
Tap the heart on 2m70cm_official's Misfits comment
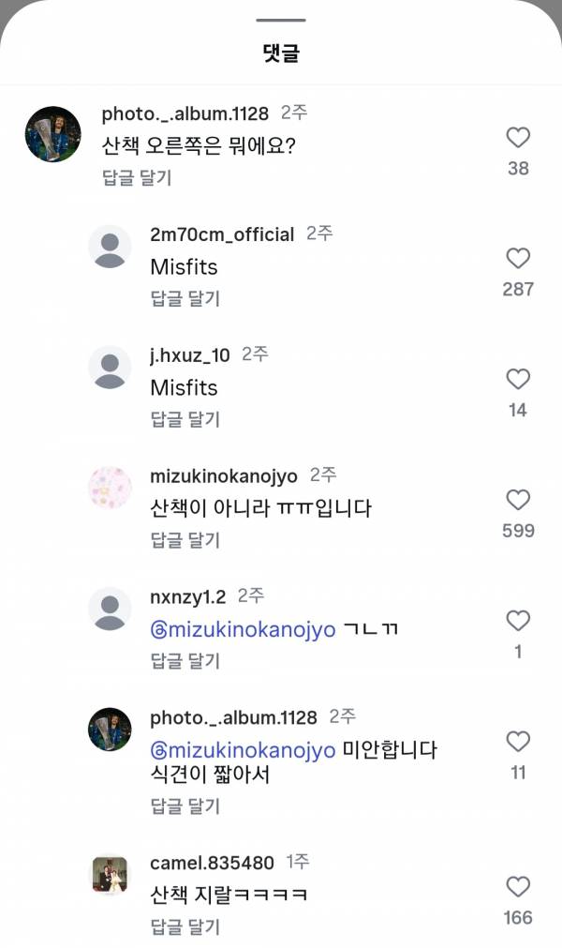tap(518, 258)
